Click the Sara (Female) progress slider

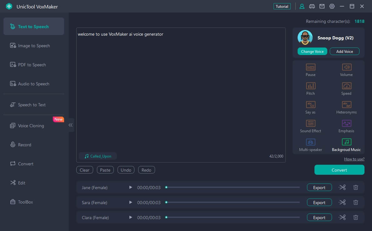click(x=233, y=202)
